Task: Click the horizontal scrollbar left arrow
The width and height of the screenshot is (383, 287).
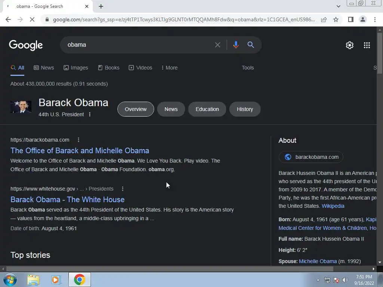Action: 3,269
